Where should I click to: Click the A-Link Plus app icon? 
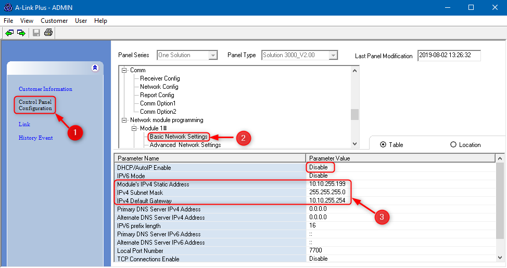click(x=8, y=7)
